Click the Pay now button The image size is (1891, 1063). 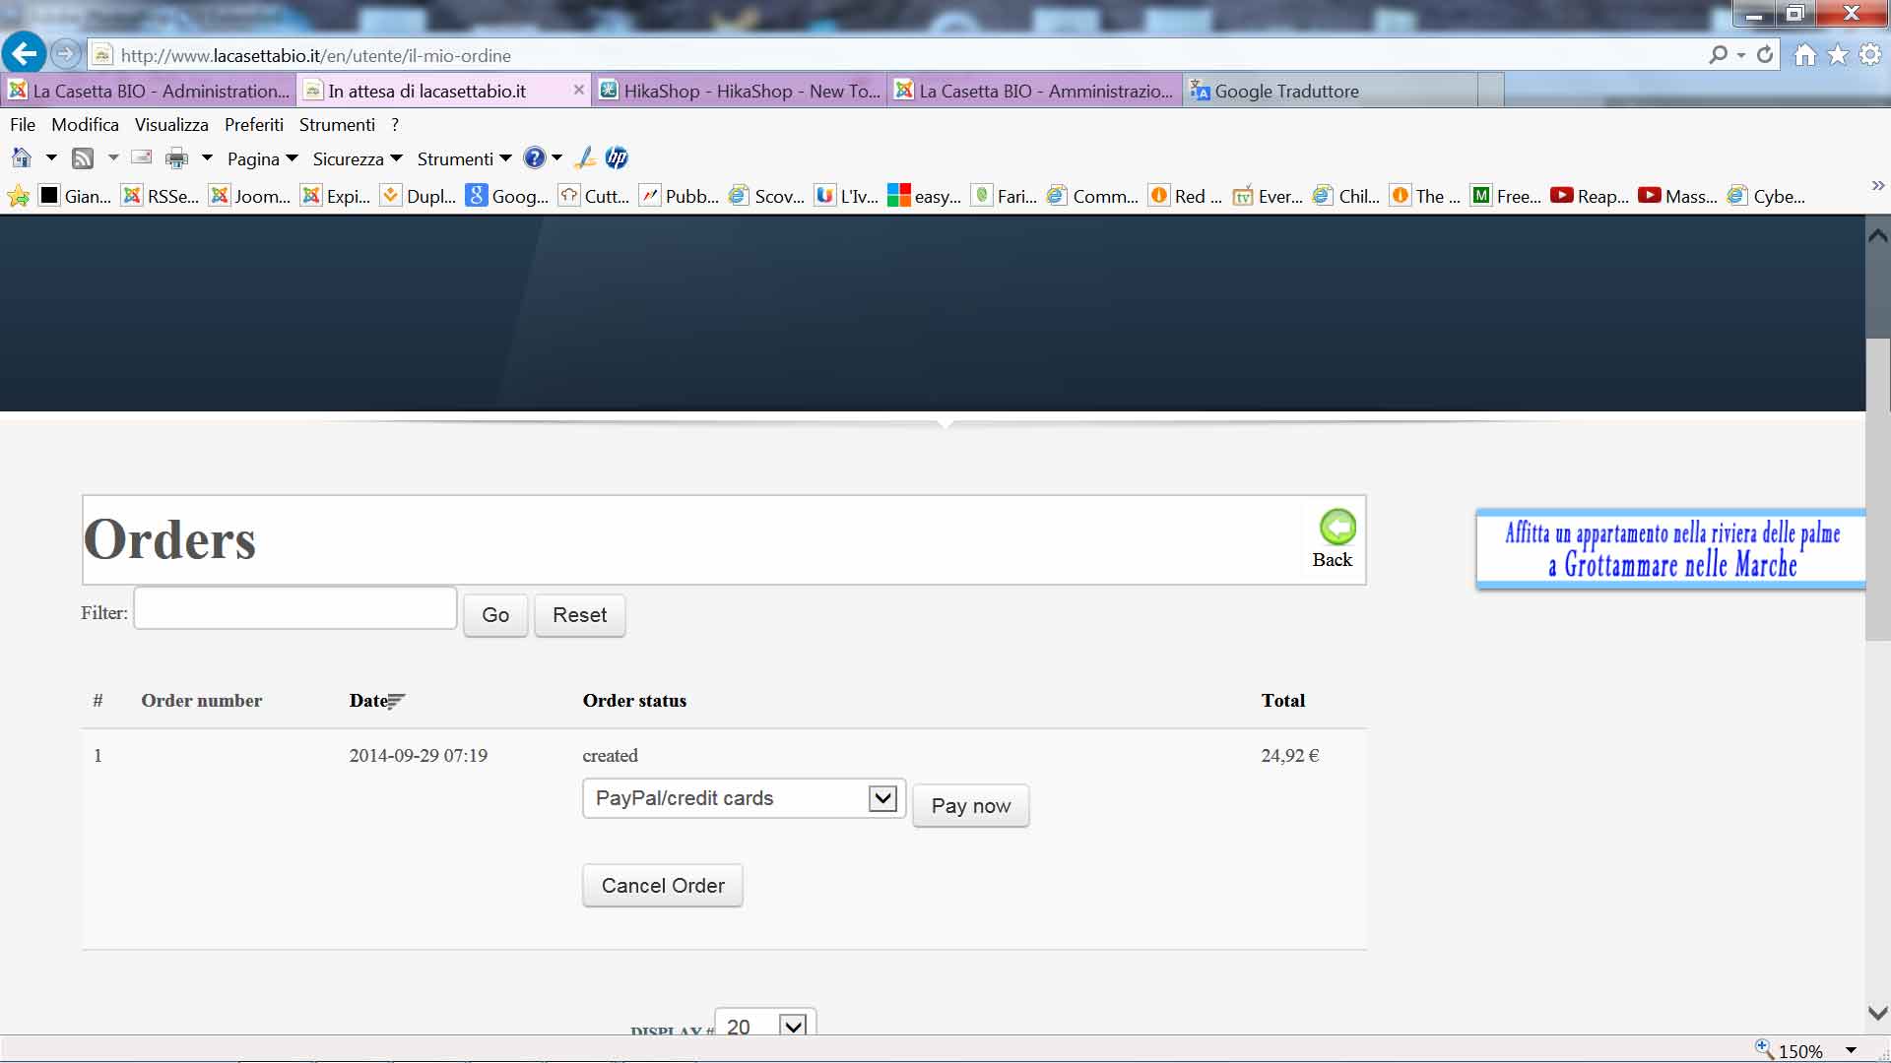pyautogui.click(x=970, y=806)
